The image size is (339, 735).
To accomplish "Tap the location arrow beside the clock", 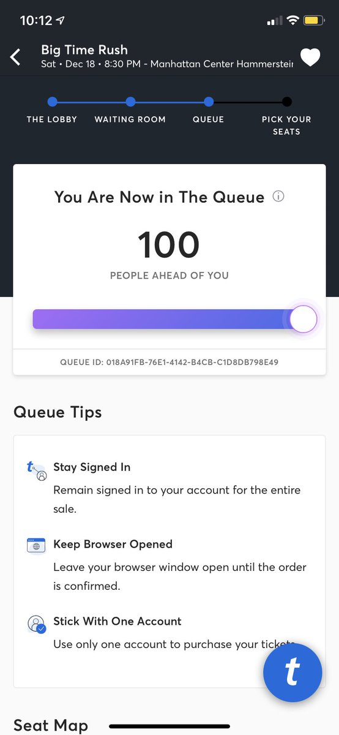I will (x=60, y=20).
